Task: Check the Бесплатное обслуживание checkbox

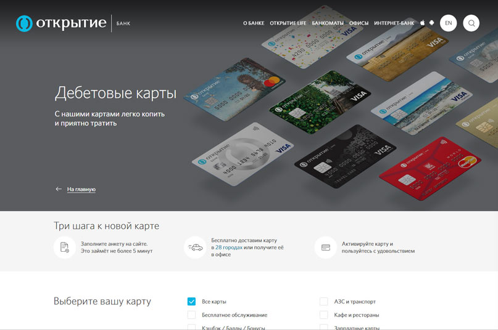Action: (x=191, y=315)
